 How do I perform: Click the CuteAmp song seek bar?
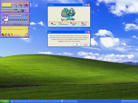pos(15,8)
